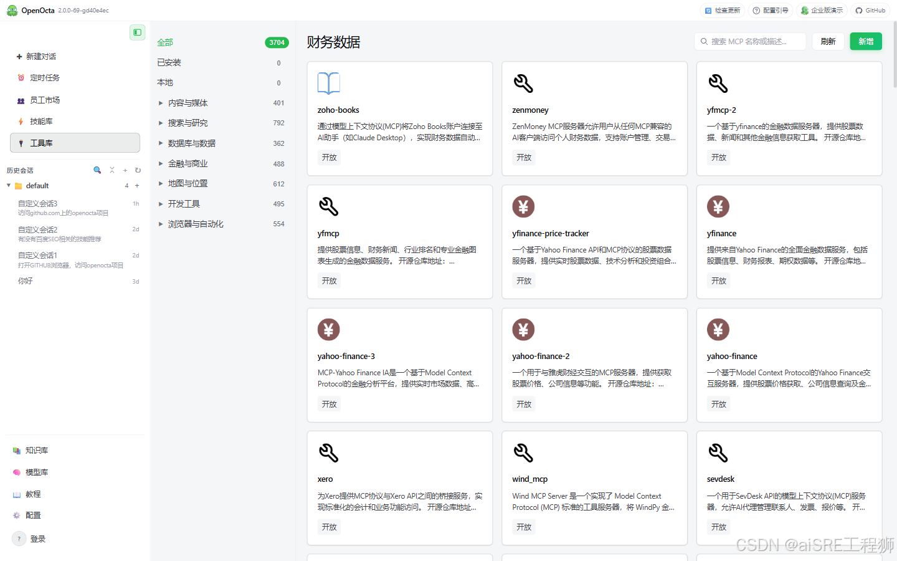Click the yahoo-finance-3 yen icon
The height and width of the screenshot is (561, 897).
click(x=328, y=329)
